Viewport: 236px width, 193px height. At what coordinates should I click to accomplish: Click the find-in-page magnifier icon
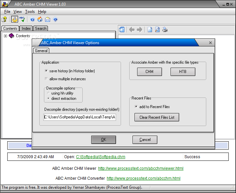click(157, 30)
